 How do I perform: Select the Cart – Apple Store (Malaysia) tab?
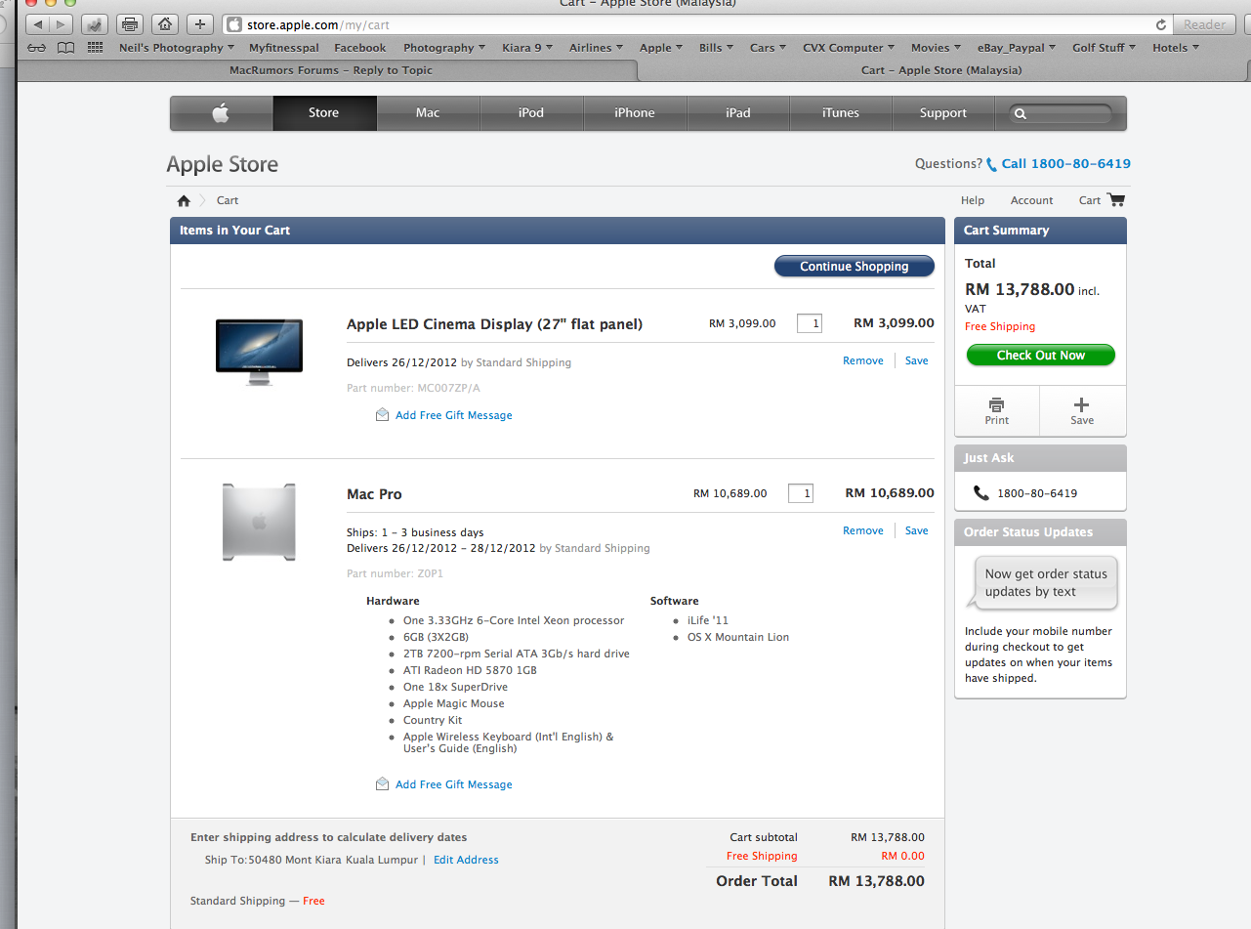[x=941, y=70]
